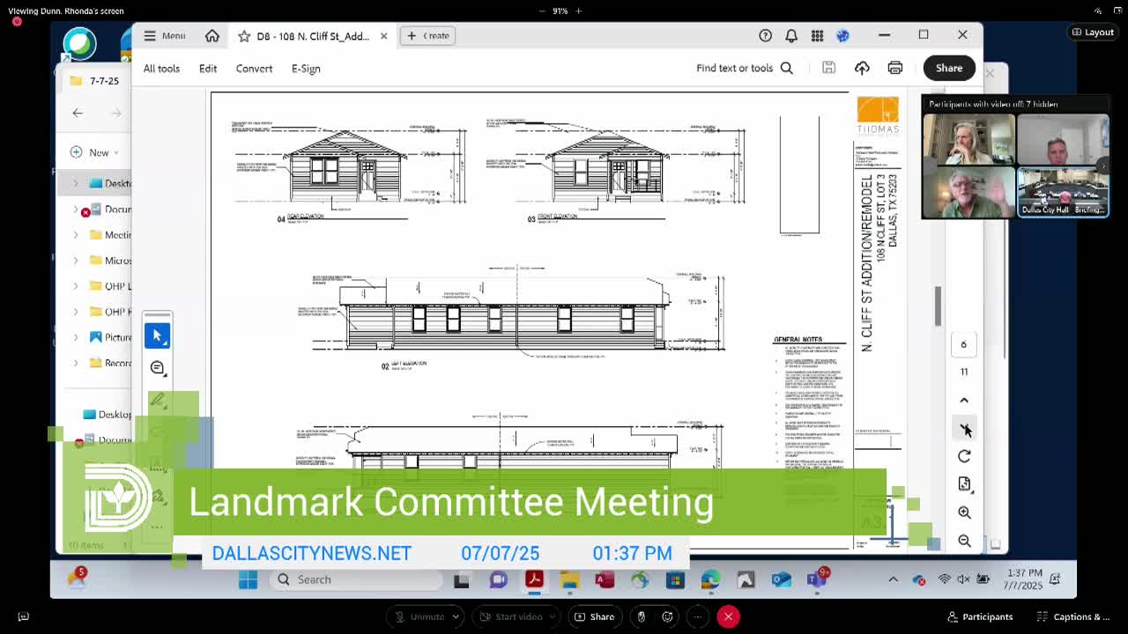Print the document with printer icon
The height and width of the screenshot is (634, 1128).
[895, 68]
